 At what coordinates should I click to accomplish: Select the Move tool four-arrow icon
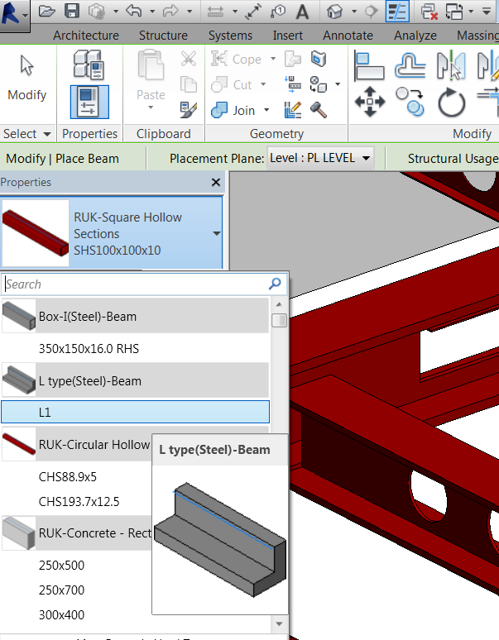click(370, 102)
